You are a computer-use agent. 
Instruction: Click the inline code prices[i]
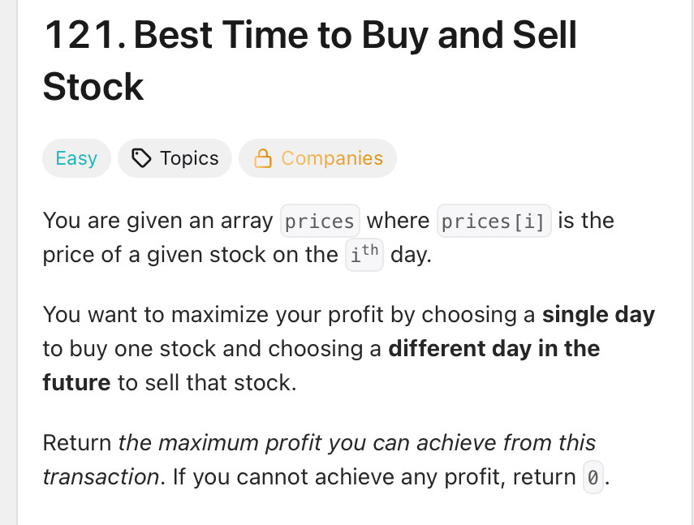coord(494,221)
